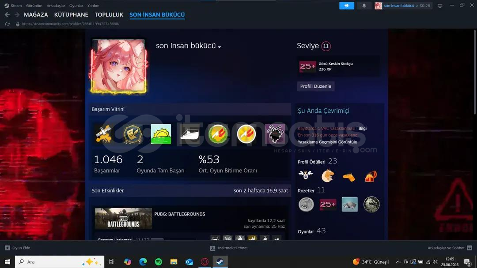Expand the profile name dropdown arrow

220,47
